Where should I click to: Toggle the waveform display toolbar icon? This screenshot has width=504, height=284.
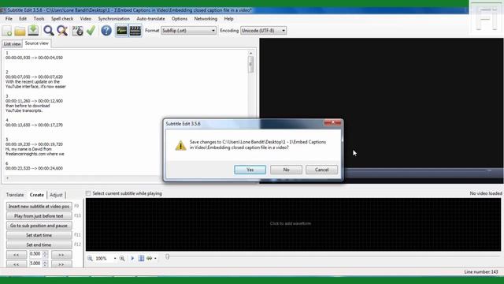pyautogui.click(x=122, y=31)
